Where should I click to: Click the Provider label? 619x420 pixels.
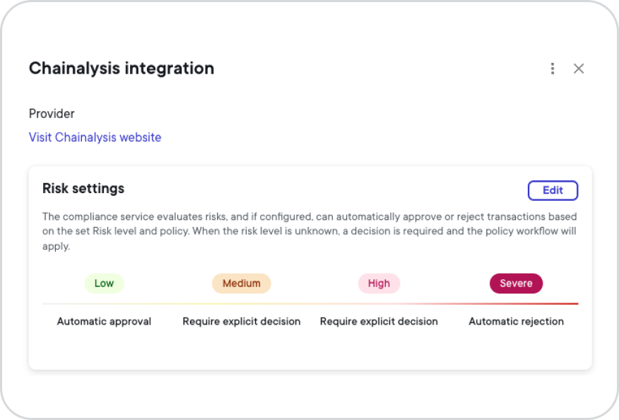(x=52, y=114)
